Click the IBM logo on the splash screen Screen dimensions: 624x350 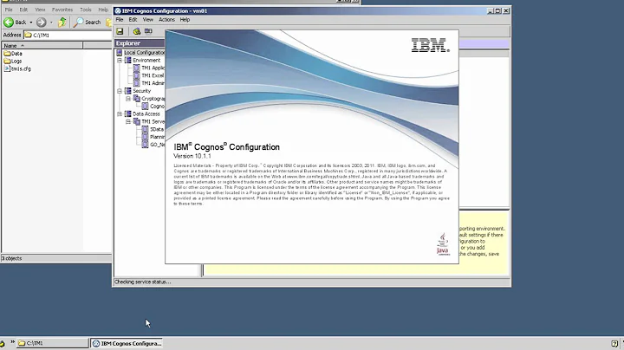430,45
